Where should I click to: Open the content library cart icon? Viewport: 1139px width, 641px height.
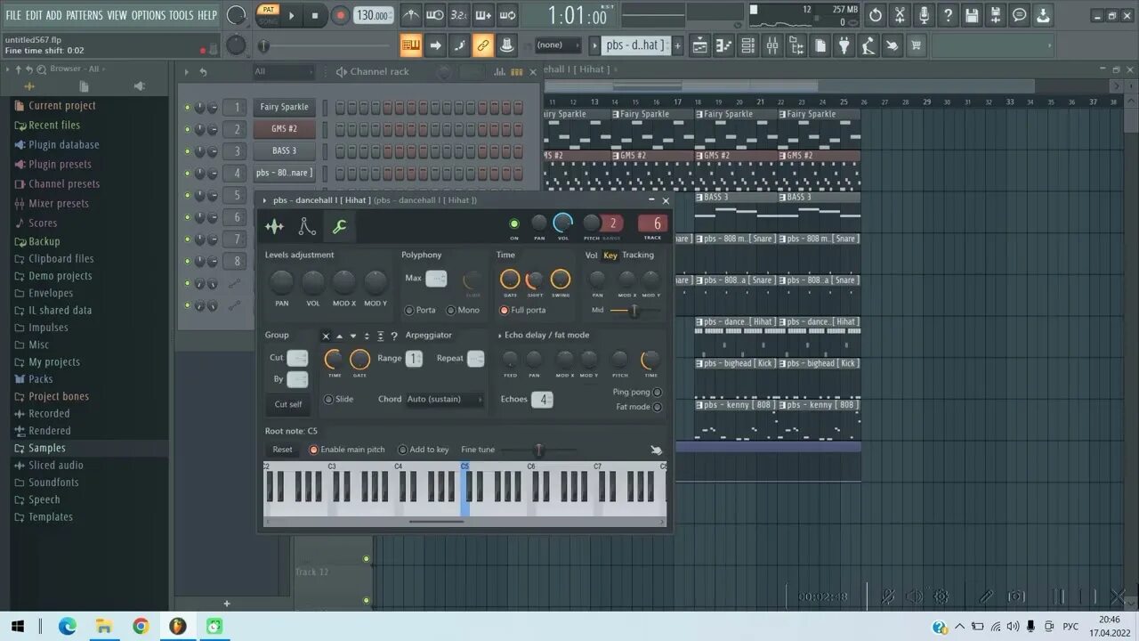916,45
